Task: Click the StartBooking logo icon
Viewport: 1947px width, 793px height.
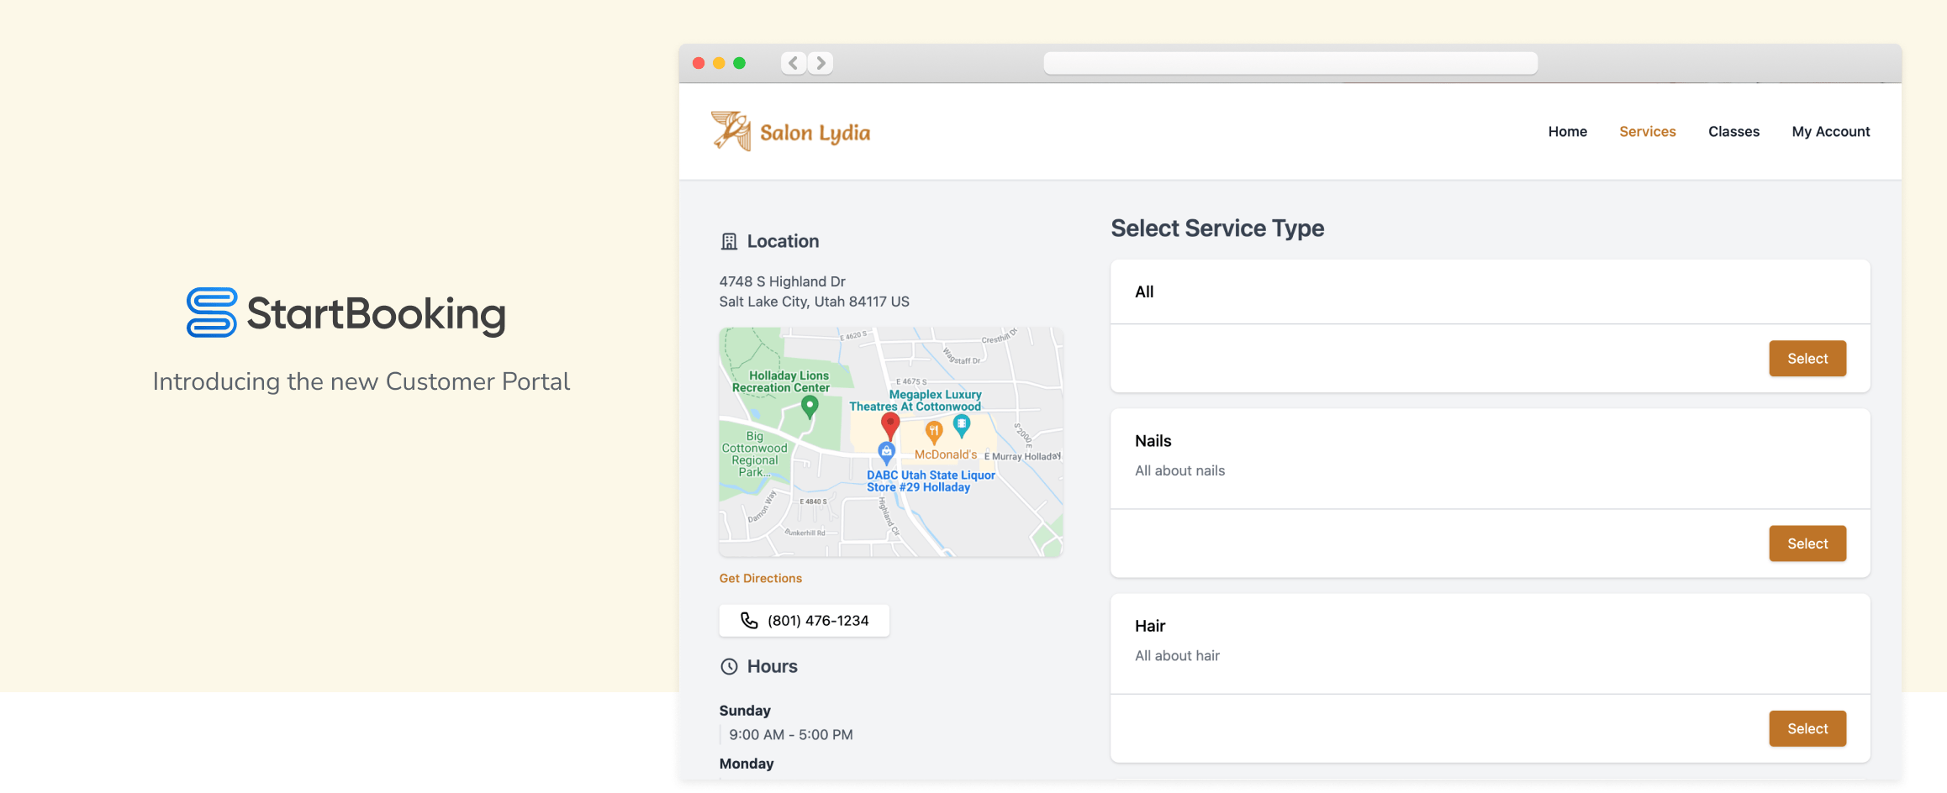Action: [212, 312]
